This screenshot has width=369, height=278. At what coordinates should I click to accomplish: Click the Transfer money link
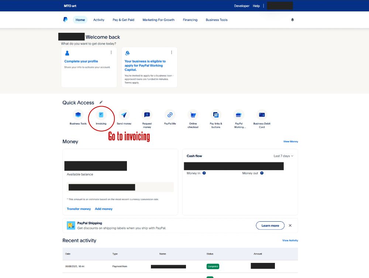tap(79, 209)
